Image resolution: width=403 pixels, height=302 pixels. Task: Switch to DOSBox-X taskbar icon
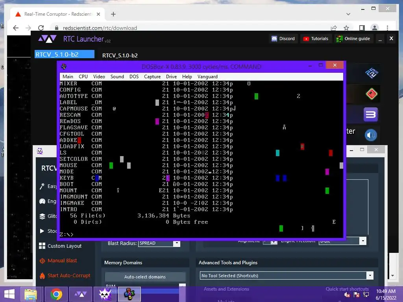tap(129, 294)
